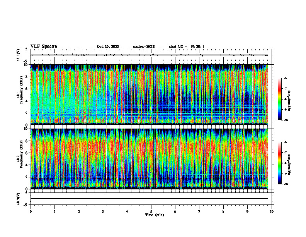
Task: Click the ch.1 spectrogram panel
Action: click(x=149, y=94)
